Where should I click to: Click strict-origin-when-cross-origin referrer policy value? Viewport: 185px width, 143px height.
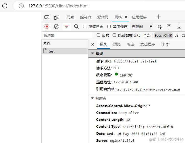tap(148, 89)
